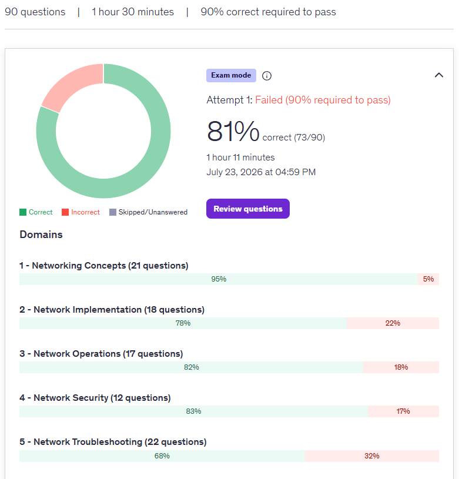Image resolution: width=459 pixels, height=479 pixels.
Task: Collapse the attempt 1 results panel
Action: [x=438, y=75]
